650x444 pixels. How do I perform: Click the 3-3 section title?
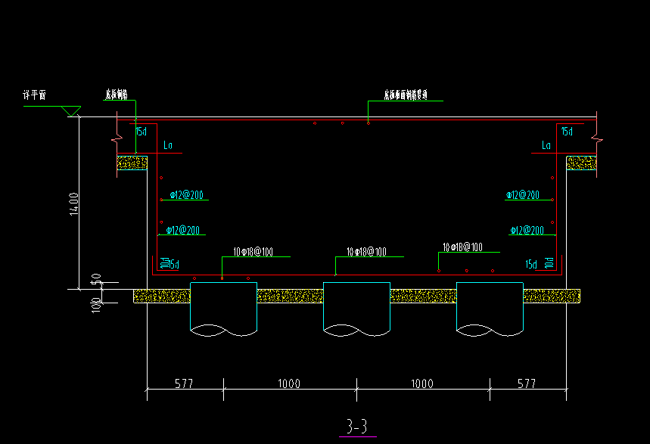click(x=356, y=427)
